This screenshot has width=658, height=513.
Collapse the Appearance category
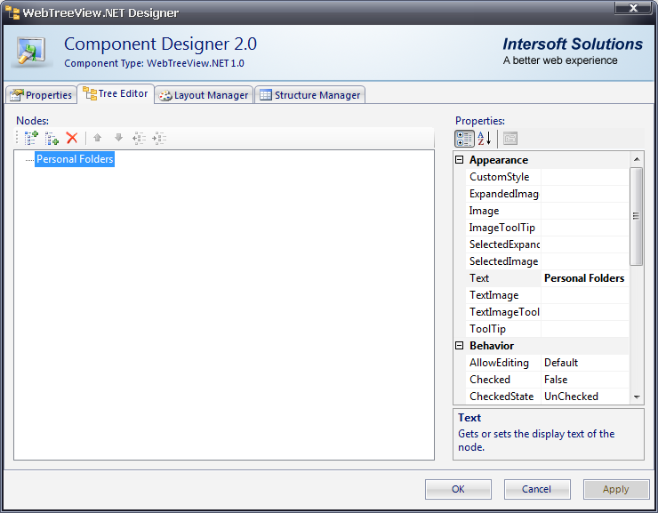pos(460,160)
